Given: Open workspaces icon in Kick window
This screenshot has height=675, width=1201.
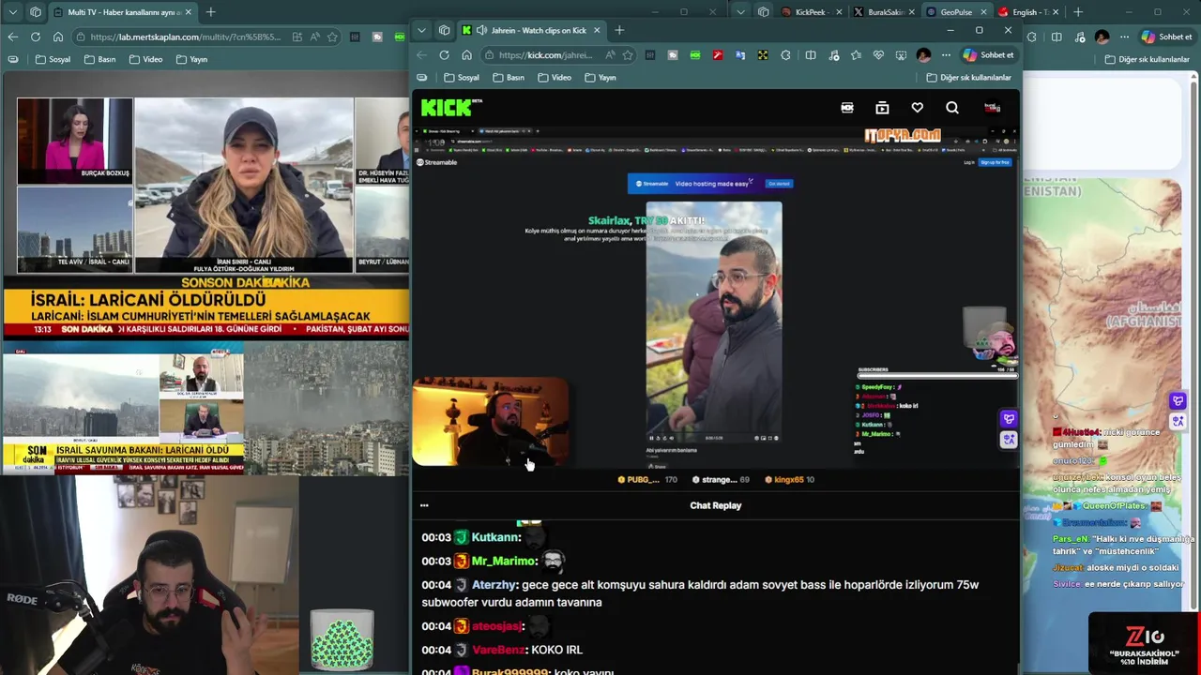Looking at the screenshot, I should pyautogui.click(x=444, y=30).
